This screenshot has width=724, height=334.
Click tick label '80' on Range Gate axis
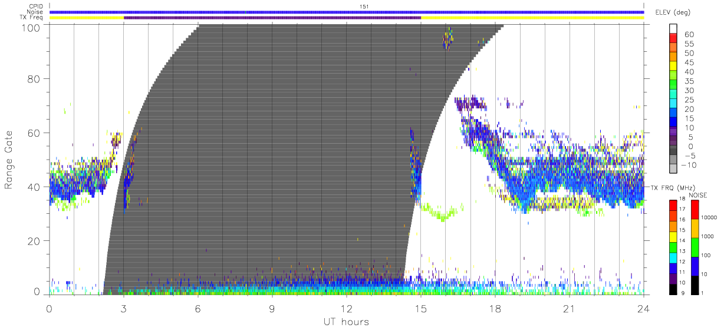pos(33,79)
